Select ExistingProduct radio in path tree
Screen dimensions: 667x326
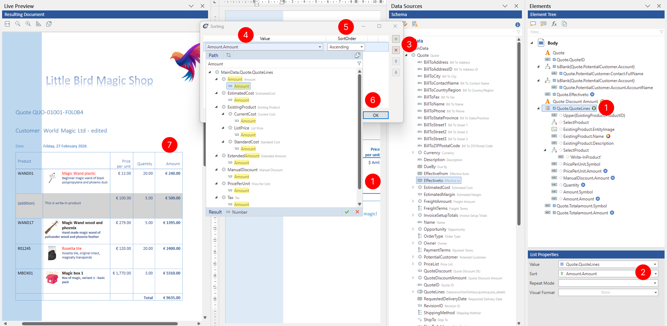click(x=224, y=107)
